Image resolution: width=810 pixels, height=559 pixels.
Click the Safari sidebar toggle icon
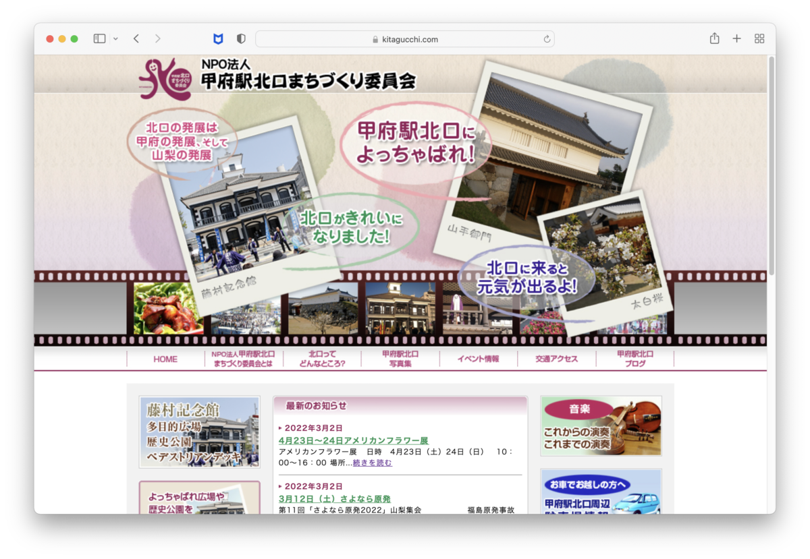[99, 39]
